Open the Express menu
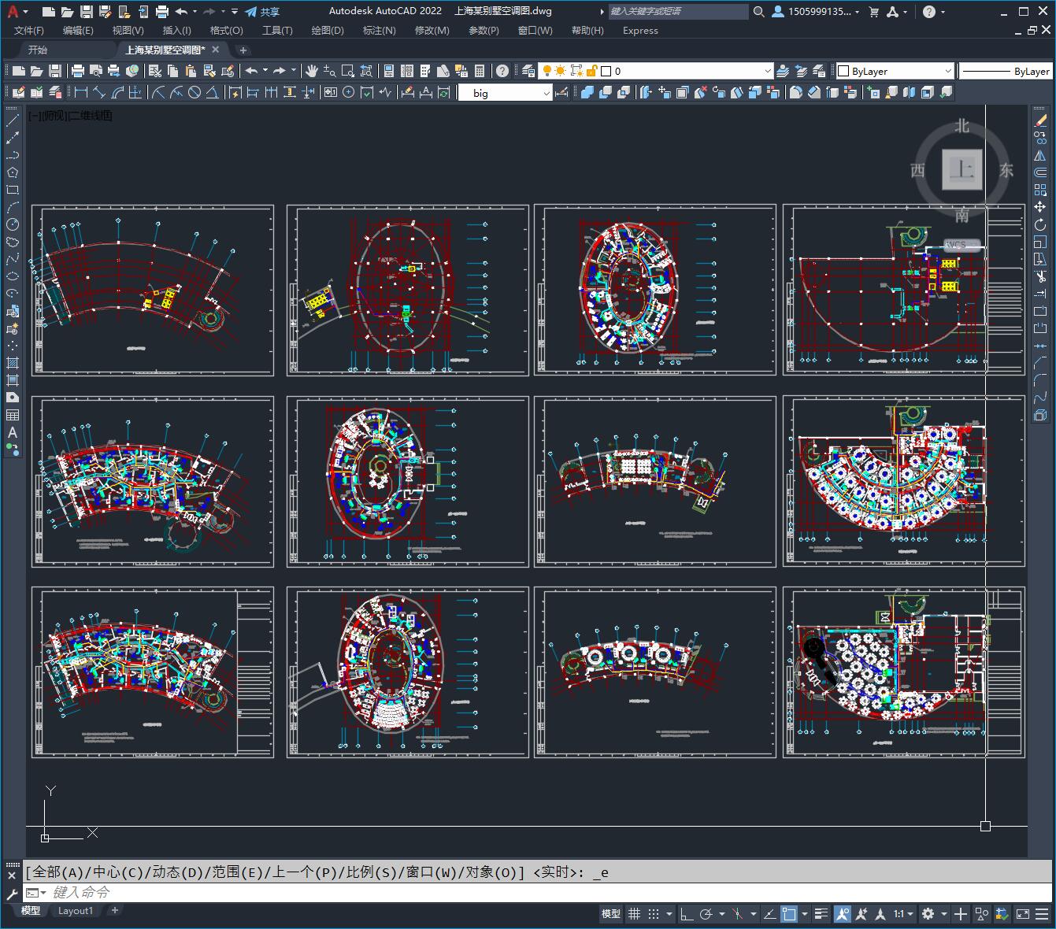This screenshot has width=1056, height=929. pyautogui.click(x=640, y=30)
